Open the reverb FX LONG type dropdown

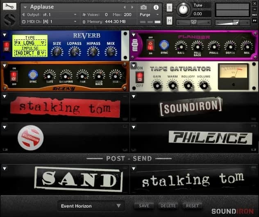click(x=30, y=42)
